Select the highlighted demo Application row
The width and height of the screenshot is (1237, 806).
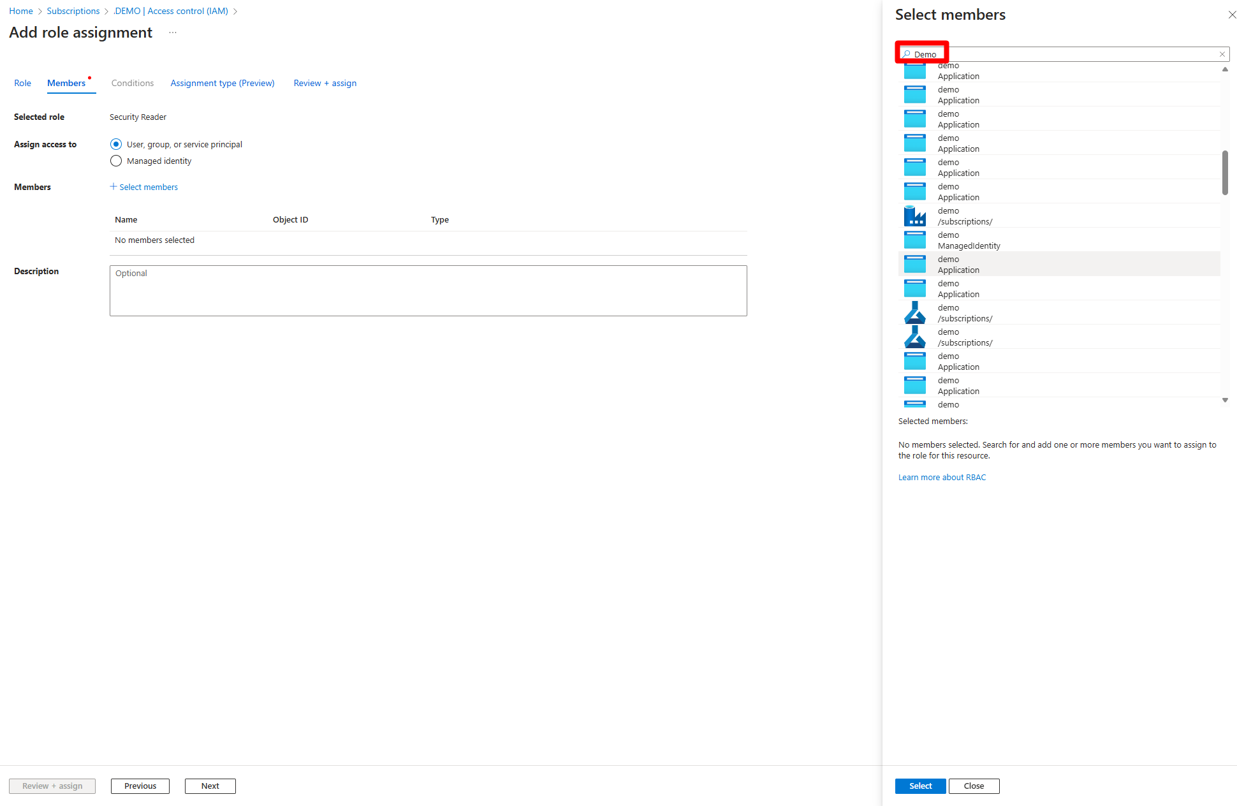[1059, 264]
